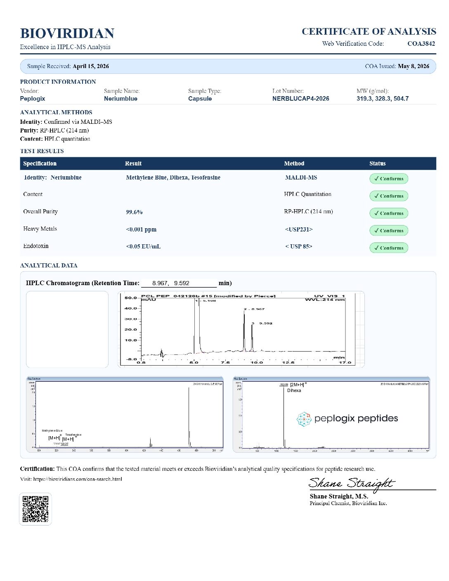Open the Dihexa mass spectrum image
Image resolution: width=449 pixels, height=581 pixels.
click(x=332, y=414)
